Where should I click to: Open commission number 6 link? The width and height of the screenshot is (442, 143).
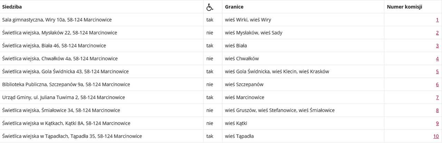click(x=437, y=84)
